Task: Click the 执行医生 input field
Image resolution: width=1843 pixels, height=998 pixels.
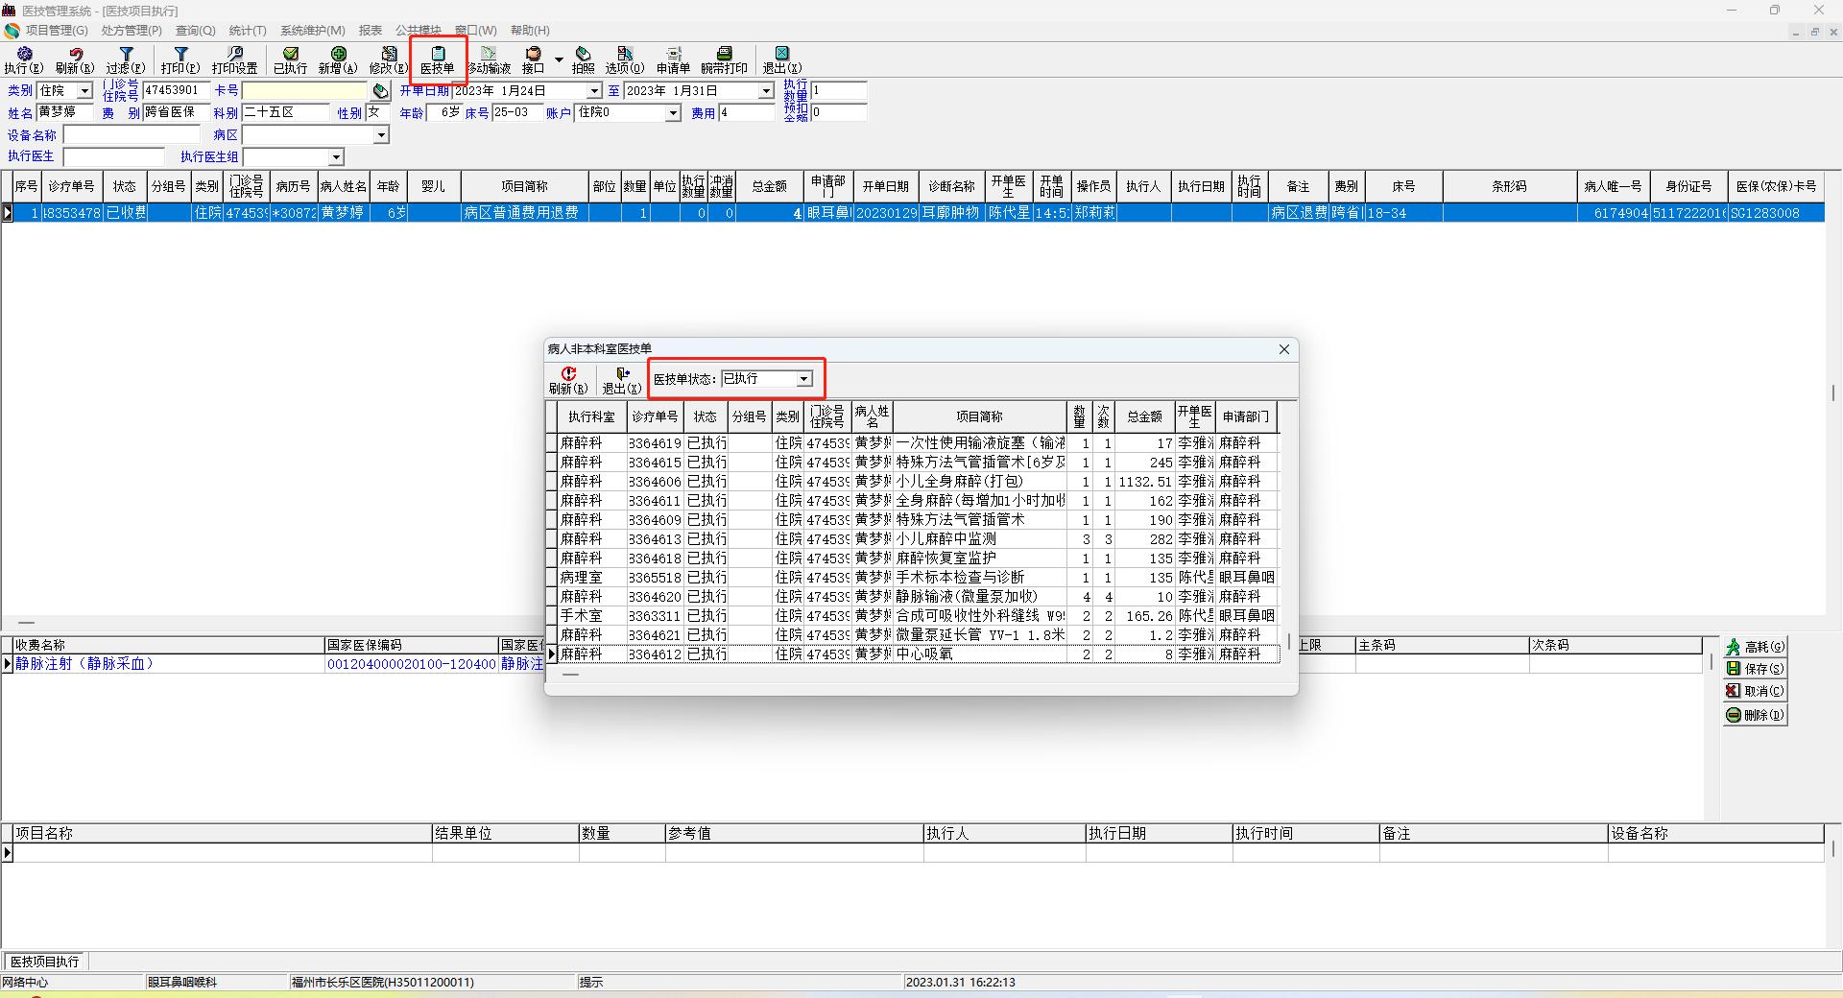Action: 113,157
